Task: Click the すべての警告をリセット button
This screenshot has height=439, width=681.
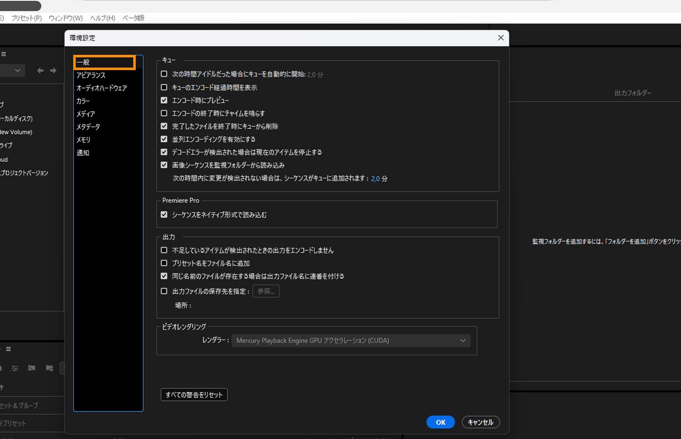Action: 194,394
